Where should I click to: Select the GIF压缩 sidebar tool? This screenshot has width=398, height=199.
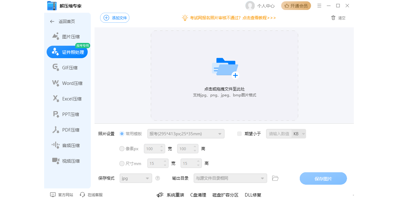(67, 67)
